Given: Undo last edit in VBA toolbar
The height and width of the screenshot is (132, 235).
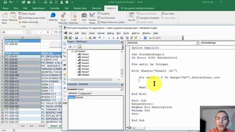Looking at the screenshot, I should [x=100, y=38].
